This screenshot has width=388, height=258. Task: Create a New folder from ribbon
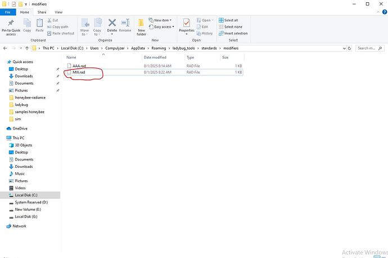(x=141, y=25)
